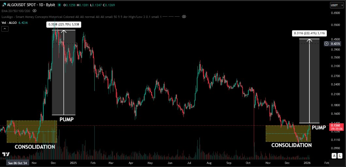Image resolution: width=346 pixels, height=167 pixels.
Task: Click the Mar label on time axis
Action: pos(111,163)
